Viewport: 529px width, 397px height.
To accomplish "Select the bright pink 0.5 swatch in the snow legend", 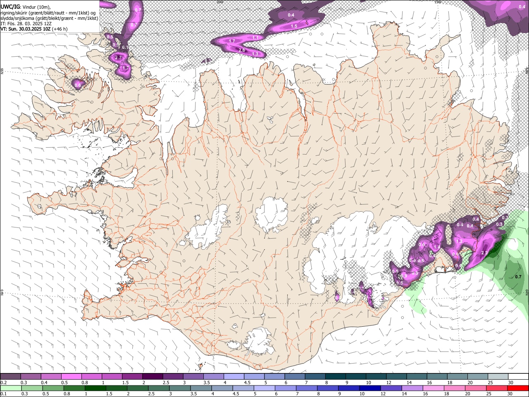I will (71, 377).
